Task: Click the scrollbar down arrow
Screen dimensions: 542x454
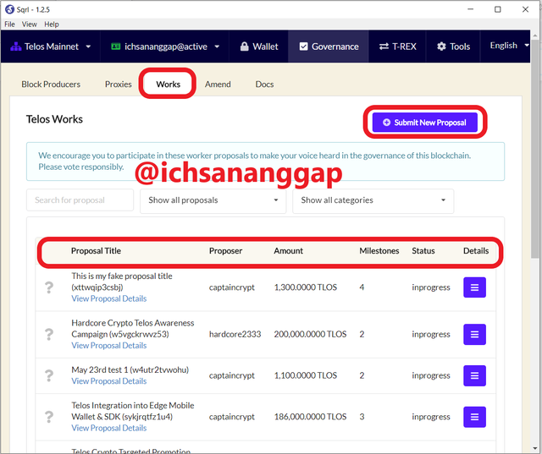Action: 534,449
